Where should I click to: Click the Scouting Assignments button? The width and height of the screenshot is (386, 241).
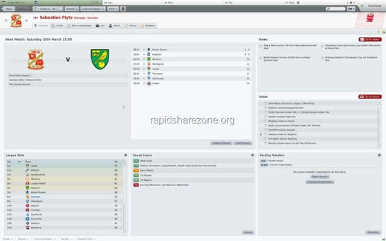(x=320, y=182)
